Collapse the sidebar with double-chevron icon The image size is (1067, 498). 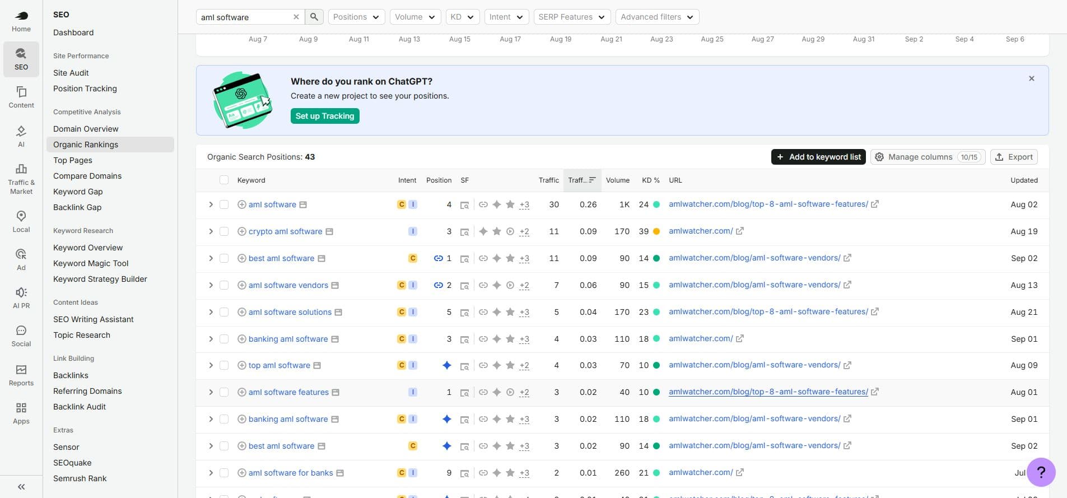[21, 487]
